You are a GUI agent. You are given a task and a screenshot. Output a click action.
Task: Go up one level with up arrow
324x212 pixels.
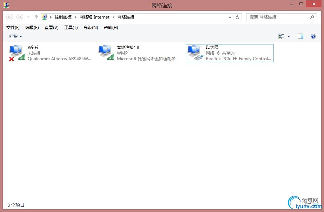(x=36, y=17)
